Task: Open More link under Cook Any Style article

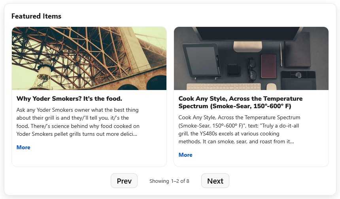Action: tap(185, 155)
